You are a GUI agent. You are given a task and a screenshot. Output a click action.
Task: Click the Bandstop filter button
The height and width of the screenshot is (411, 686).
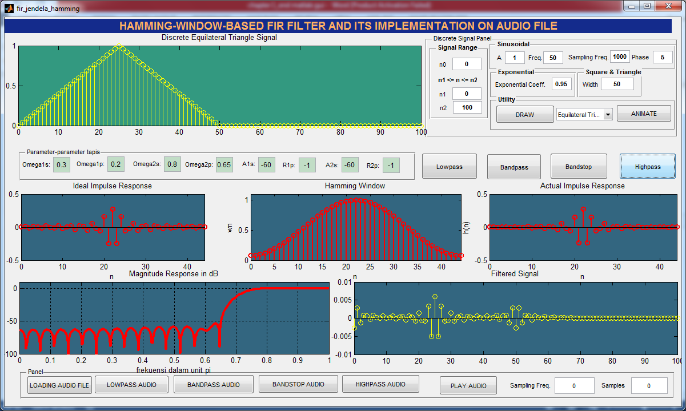tap(579, 166)
